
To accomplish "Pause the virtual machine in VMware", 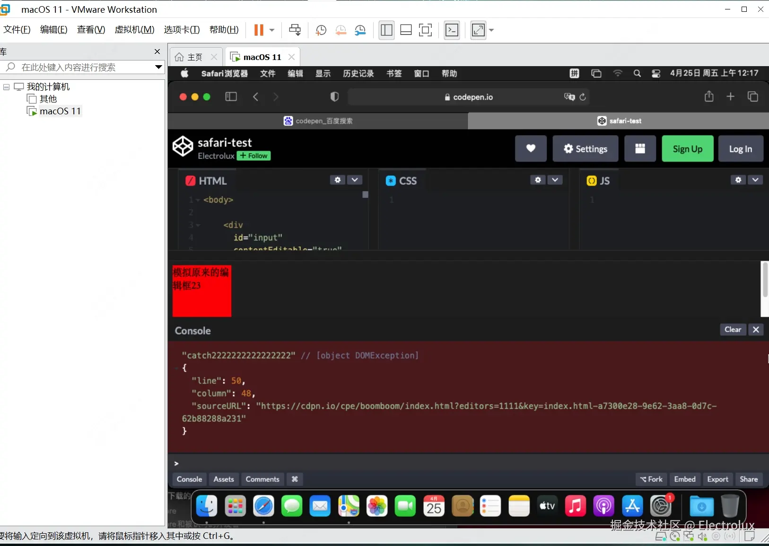I will click(259, 30).
